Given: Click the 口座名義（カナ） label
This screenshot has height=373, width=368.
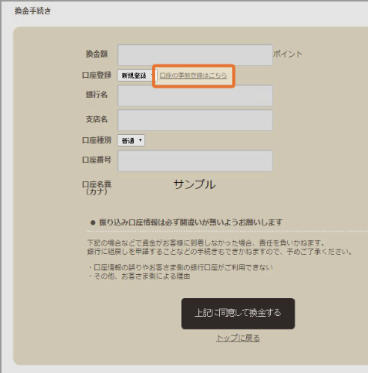Looking at the screenshot, I should 96,188.
